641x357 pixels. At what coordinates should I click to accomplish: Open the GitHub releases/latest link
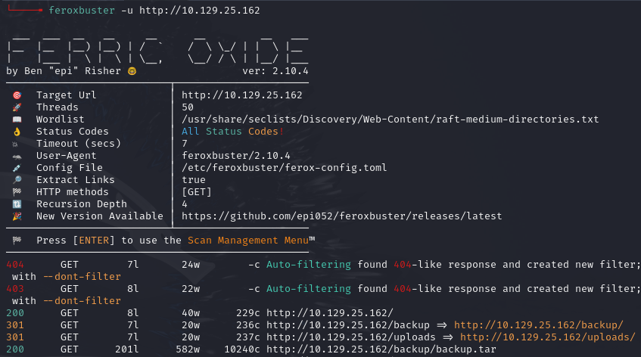(342, 216)
